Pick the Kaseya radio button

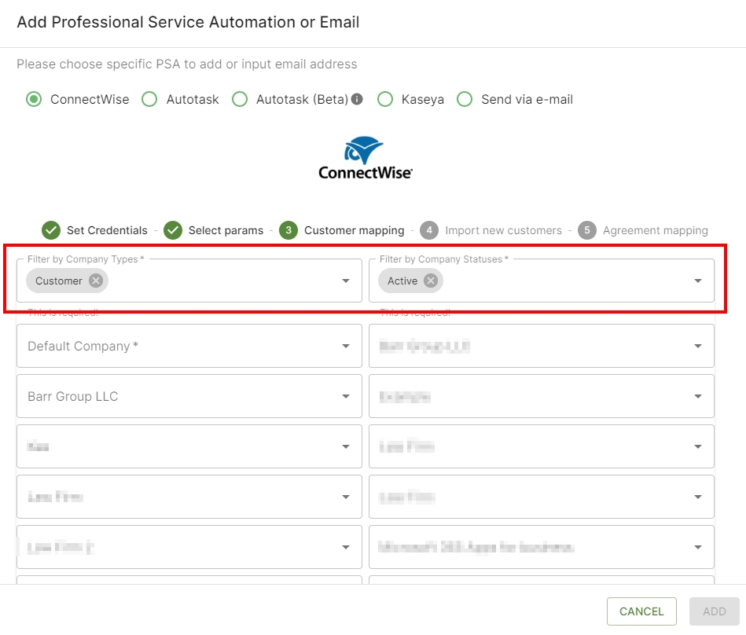pos(385,99)
